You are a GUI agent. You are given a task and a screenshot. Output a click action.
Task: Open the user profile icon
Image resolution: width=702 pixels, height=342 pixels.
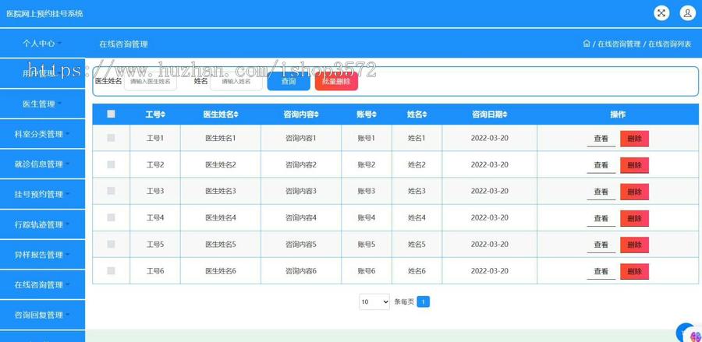688,13
